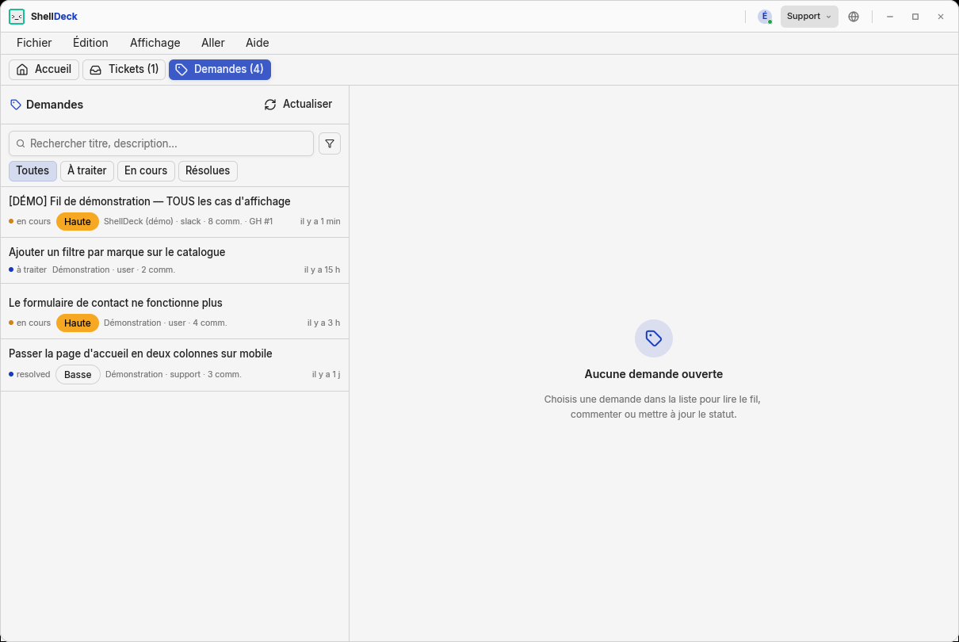
Task: Open request Le formulaire de contact ne fonctionne plus
Action: [x=174, y=311]
